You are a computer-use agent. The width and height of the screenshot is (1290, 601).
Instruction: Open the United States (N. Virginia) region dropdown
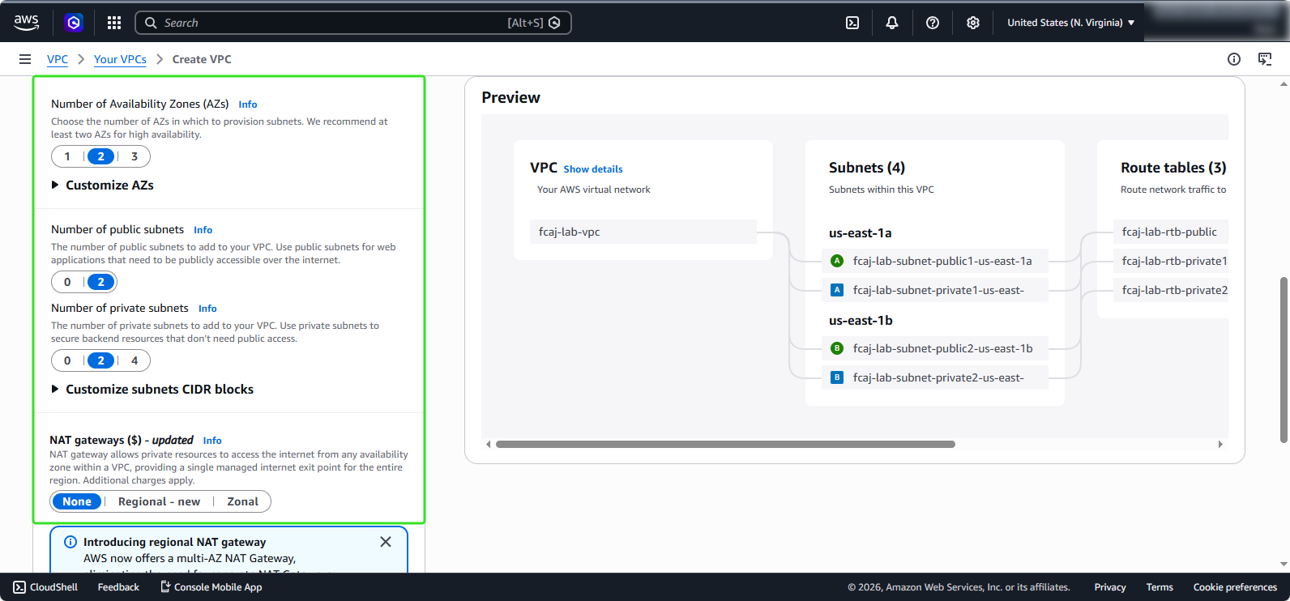point(1070,23)
